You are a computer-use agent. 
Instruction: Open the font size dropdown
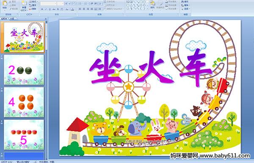tap(61, 3)
